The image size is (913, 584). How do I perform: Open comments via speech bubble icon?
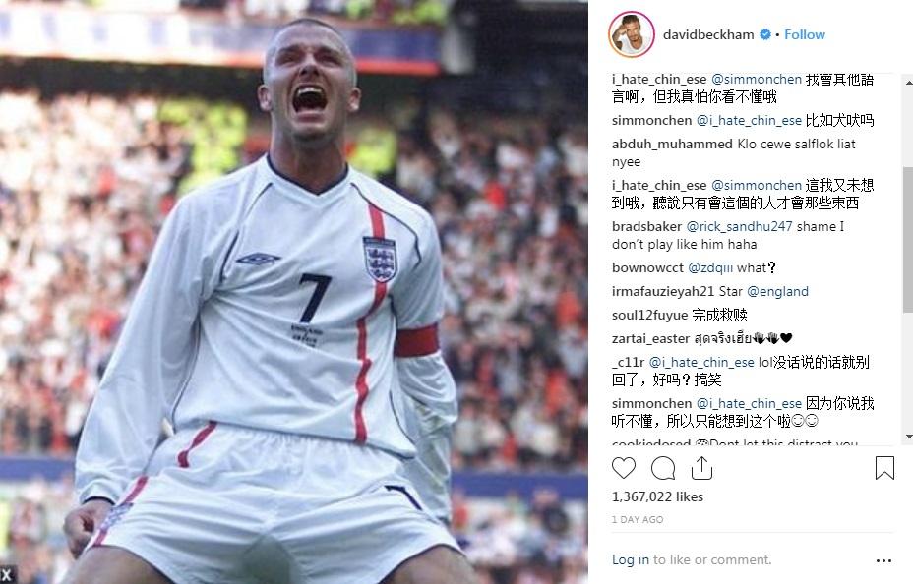tap(663, 468)
